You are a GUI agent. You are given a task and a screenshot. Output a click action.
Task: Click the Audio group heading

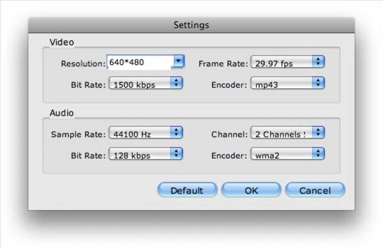point(62,113)
